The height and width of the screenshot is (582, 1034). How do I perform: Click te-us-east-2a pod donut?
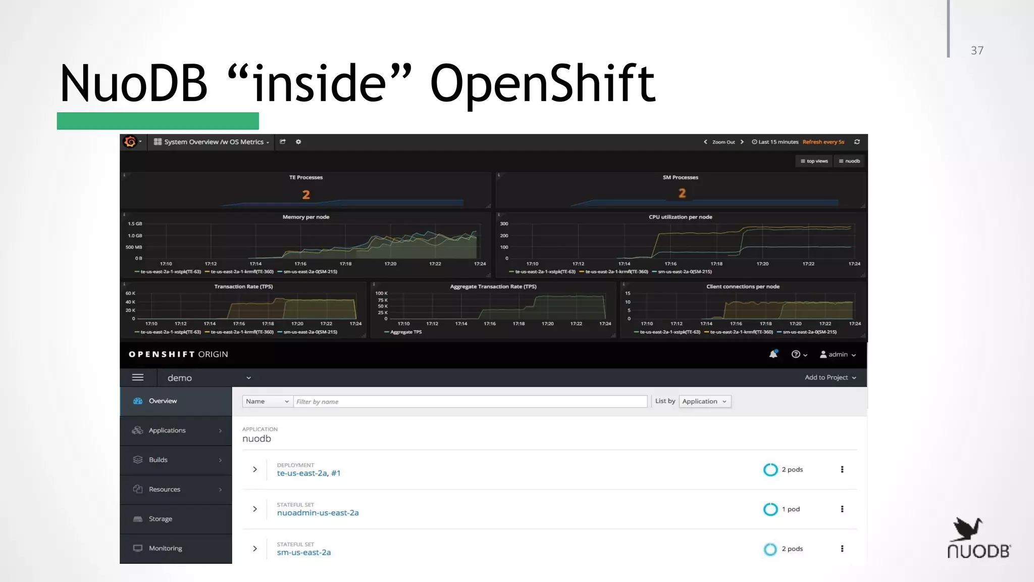coord(770,469)
